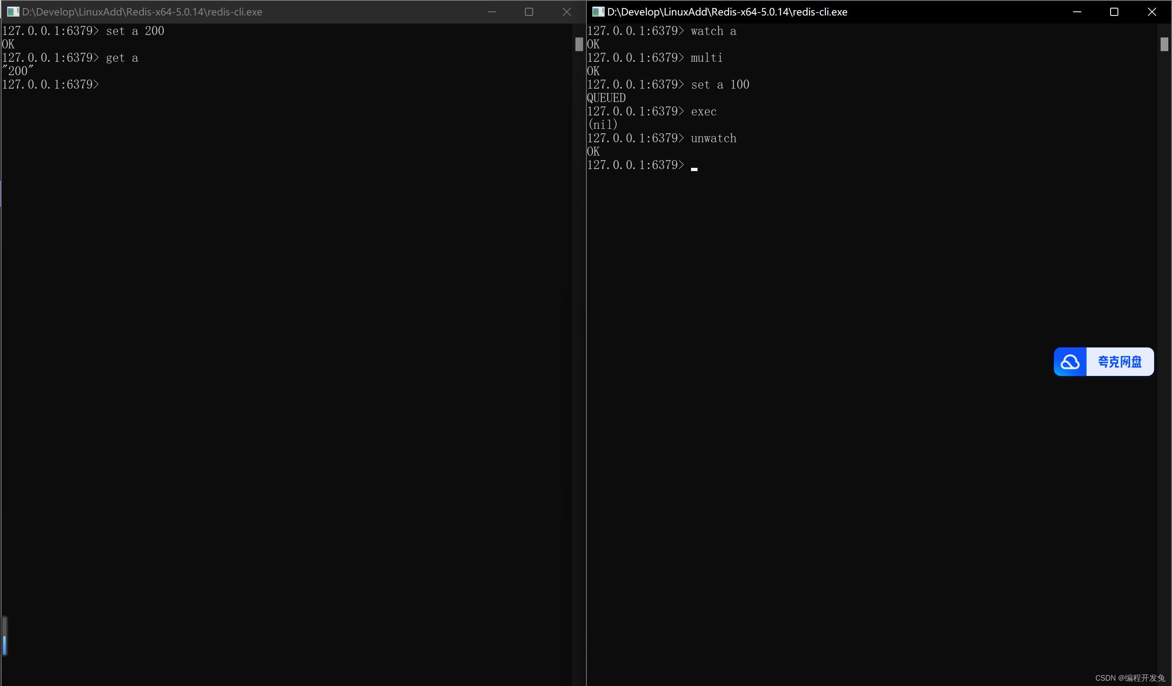The width and height of the screenshot is (1172, 686).
Task: Click the 'multi' command line
Action: 655,58
